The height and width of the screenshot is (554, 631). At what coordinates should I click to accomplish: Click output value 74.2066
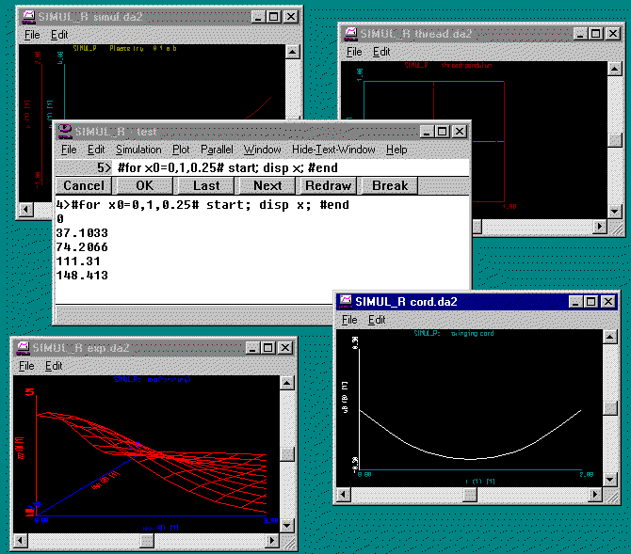(82, 247)
